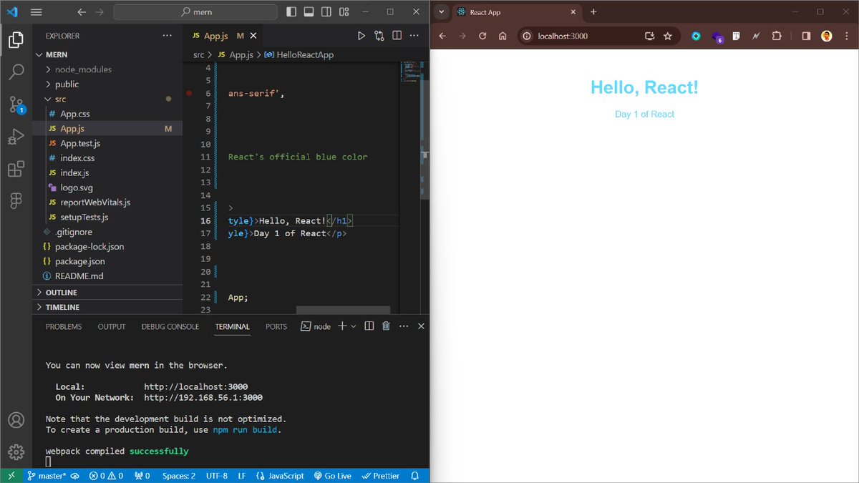Screen dimensions: 859x483
Task: Click the mern command center search box
Action: coord(195,12)
